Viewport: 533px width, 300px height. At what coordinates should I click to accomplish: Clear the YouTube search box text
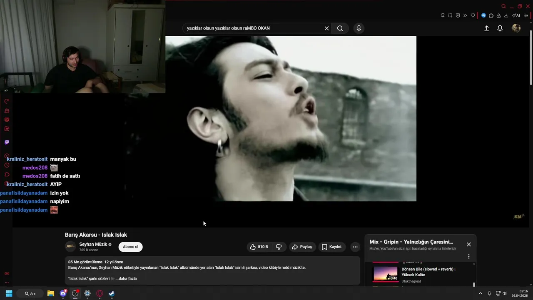point(326,28)
